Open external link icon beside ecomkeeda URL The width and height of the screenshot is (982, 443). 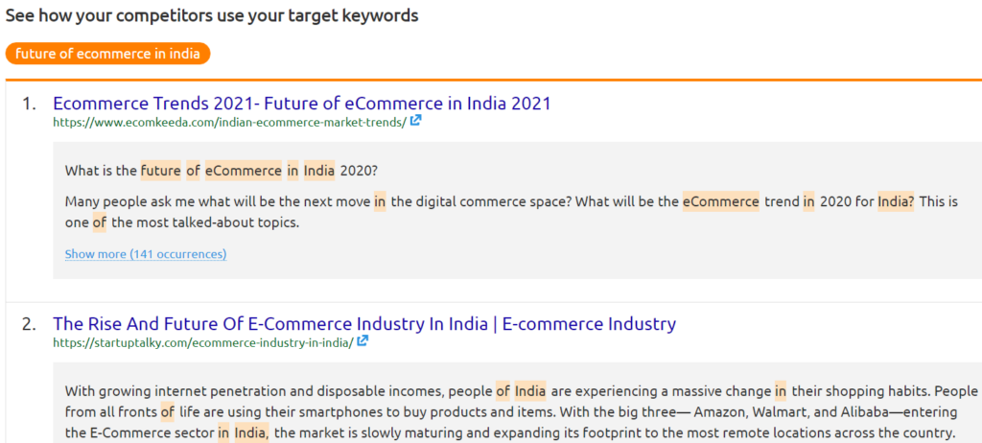[x=416, y=122]
